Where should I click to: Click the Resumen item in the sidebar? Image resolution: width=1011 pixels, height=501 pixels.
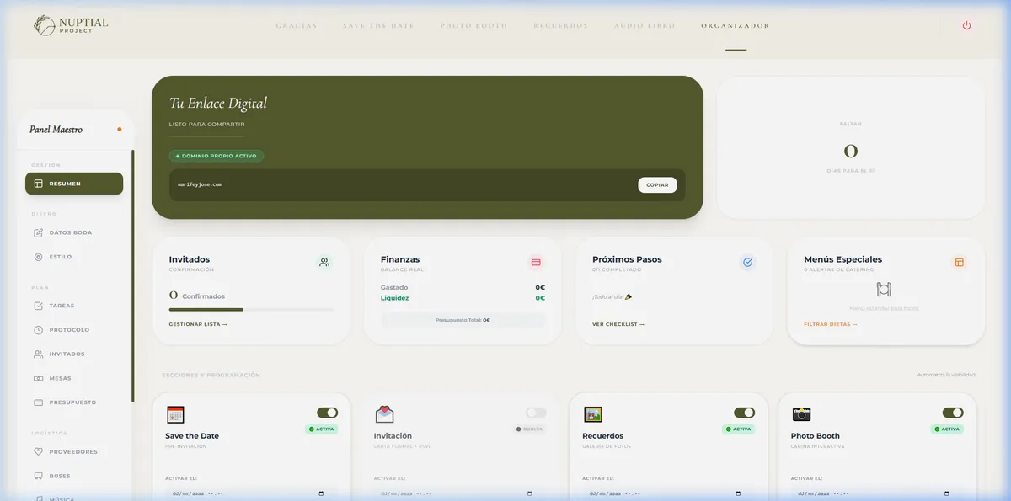coord(74,184)
